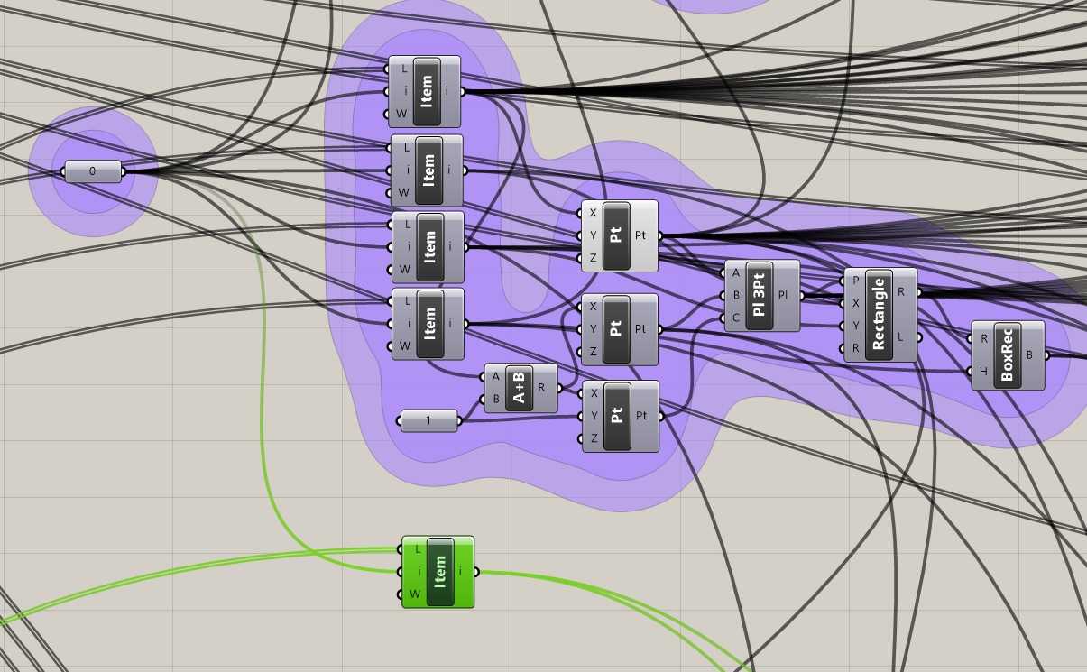Image resolution: width=1087 pixels, height=672 pixels.
Task: Click the H input of the BoxRec component
Action: tap(983, 371)
